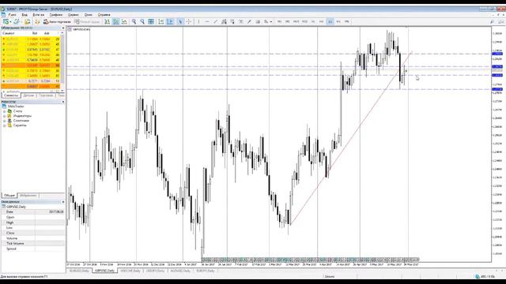Toggle the Market Watch window icon
The height and width of the screenshot is (284, 506).
tap(28, 21)
